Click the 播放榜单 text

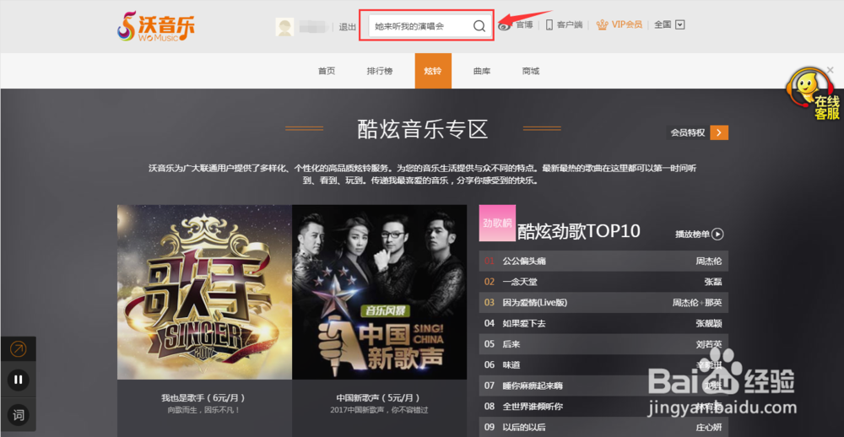tap(693, 235)
